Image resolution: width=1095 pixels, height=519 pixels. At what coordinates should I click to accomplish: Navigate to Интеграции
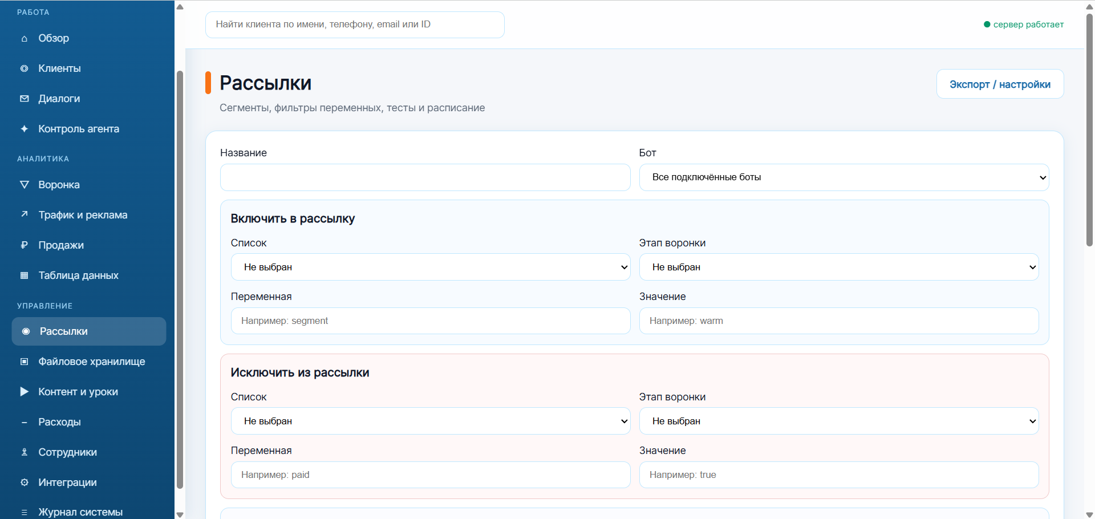(x=89, y=482)
